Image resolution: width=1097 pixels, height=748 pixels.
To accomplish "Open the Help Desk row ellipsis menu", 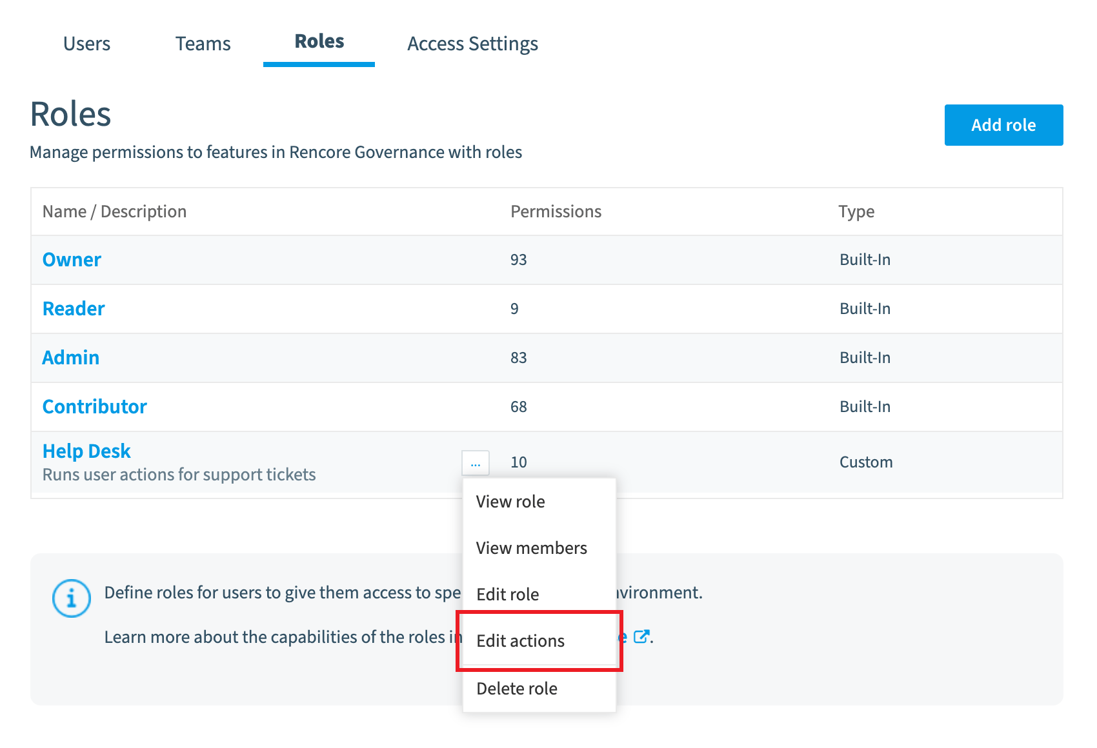I will 476,463.
